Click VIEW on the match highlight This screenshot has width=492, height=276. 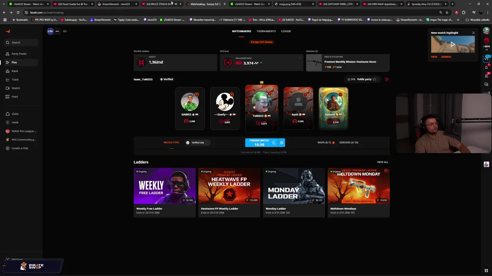(434, 57)
